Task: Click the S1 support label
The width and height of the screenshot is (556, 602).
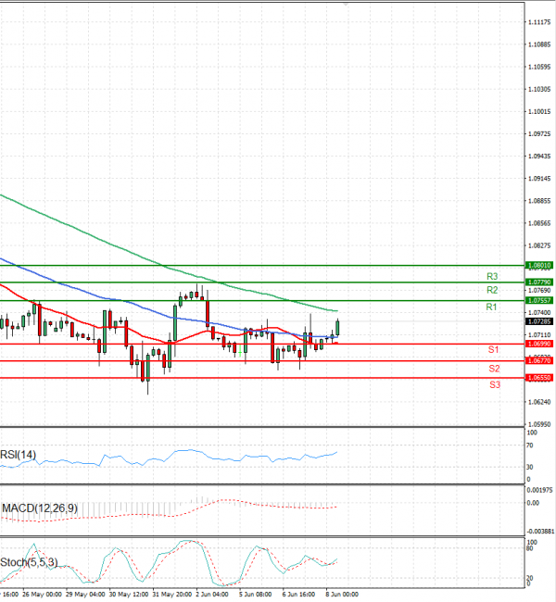Action: (493, 349)
